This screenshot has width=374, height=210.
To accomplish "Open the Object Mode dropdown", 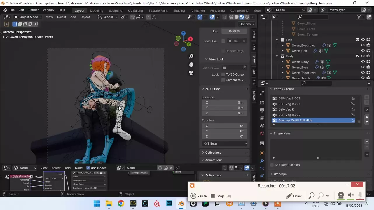I will click(x=28, y=17).
